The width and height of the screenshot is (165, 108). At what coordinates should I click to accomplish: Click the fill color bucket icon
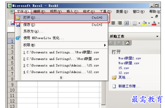pyautogui.click(x=144, y=23)
